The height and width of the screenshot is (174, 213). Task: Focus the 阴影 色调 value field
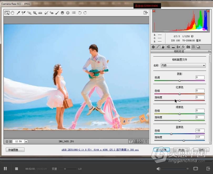(x=200, y=77)
